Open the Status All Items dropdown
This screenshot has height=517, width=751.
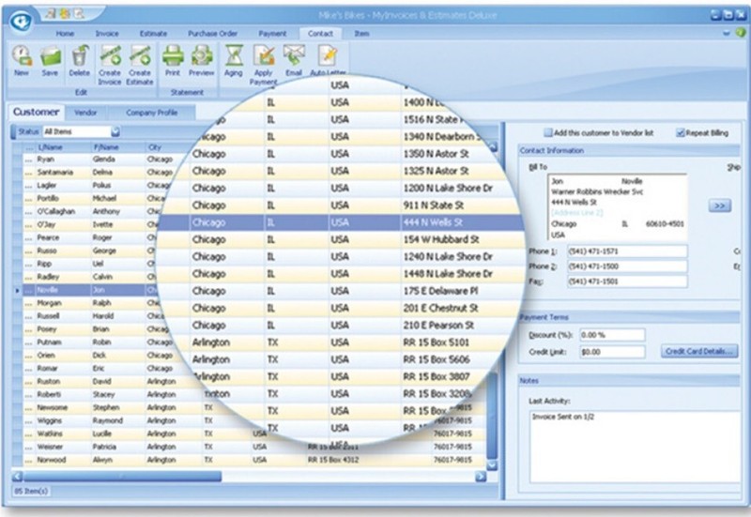115,131
